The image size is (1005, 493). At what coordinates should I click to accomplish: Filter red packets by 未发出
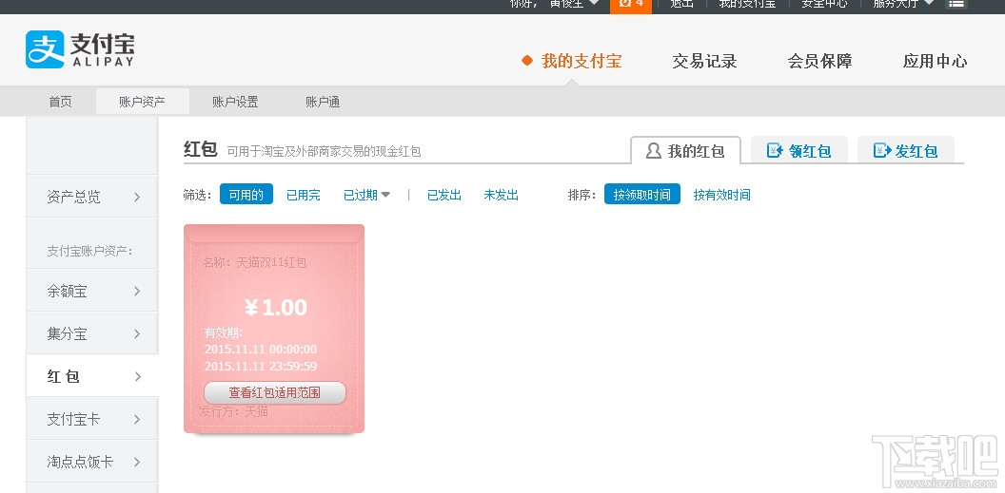502,195
